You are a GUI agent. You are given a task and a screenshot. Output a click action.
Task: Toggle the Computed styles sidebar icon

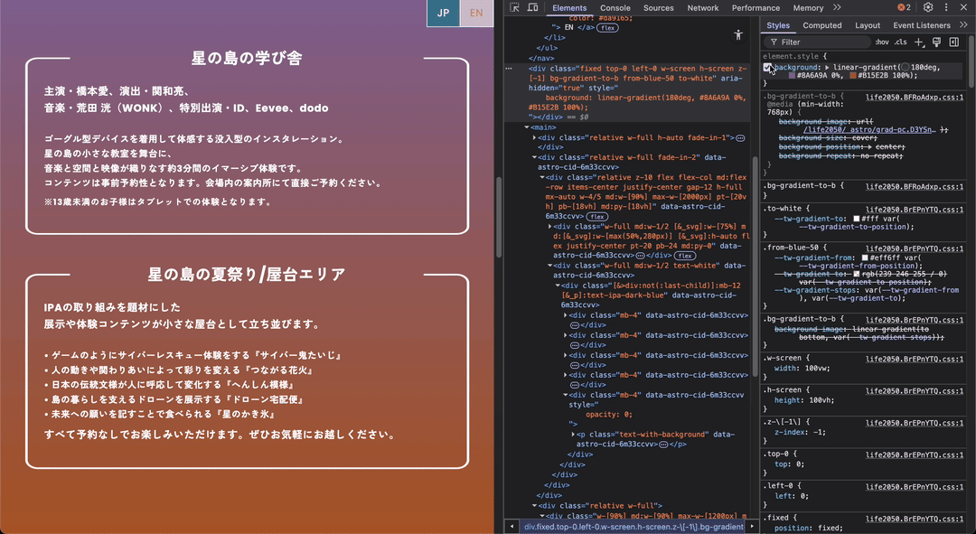pyautogui.click(x=953, y=42)
